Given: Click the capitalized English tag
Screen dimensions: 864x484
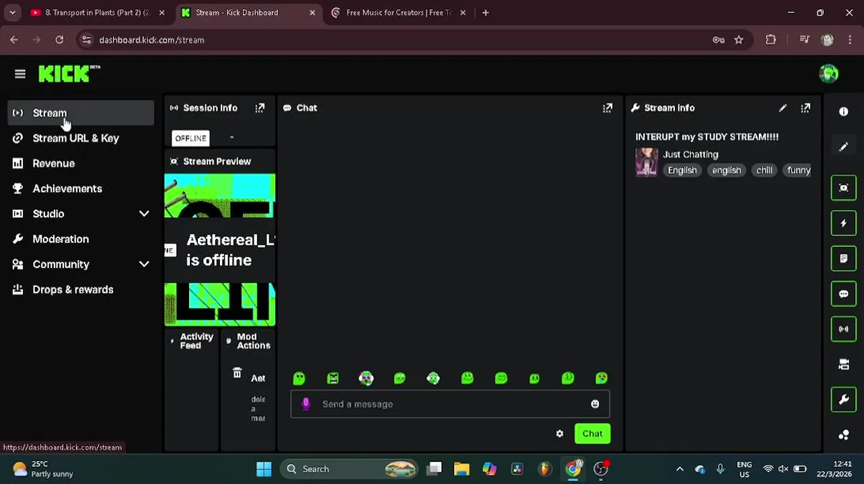Looking at the screenshot, I should coord(682,170).
